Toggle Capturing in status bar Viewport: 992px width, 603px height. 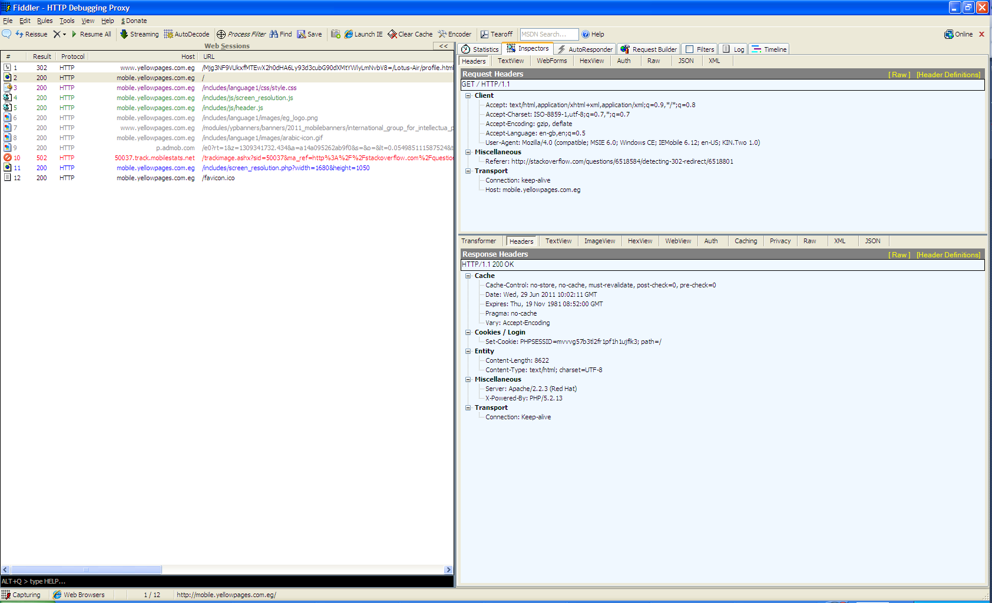point(21,595)
